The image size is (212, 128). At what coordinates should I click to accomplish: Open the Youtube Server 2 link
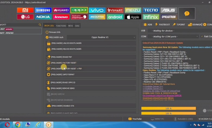[153, 89]
